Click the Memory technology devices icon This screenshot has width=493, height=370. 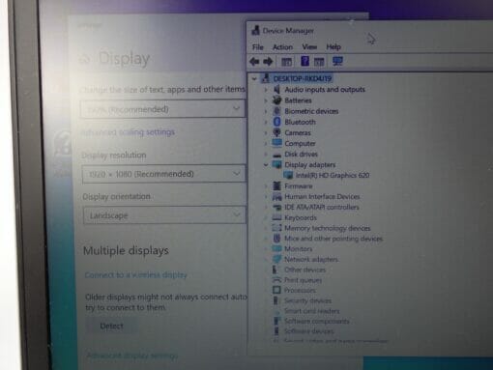point(276,228)
